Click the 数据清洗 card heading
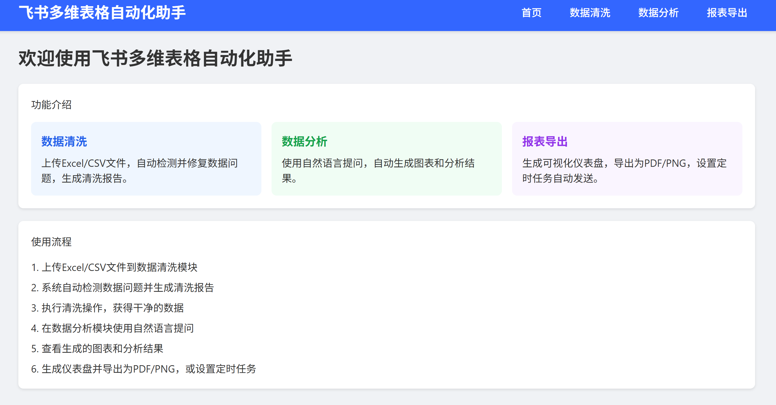Screen dimensions: 776x405 click(x=64, y=141)
